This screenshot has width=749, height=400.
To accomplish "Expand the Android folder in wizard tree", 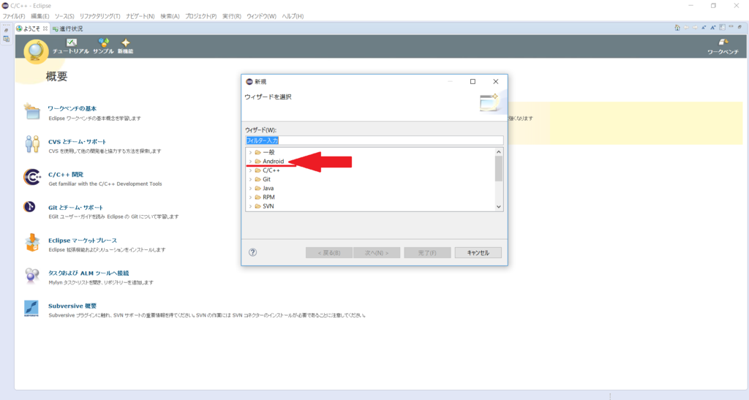I will coord(250,162).
